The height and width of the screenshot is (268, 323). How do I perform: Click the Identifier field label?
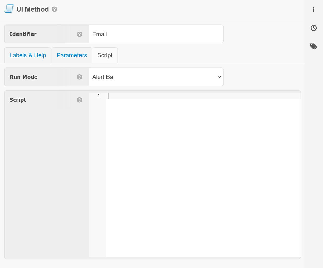[23, 34]
